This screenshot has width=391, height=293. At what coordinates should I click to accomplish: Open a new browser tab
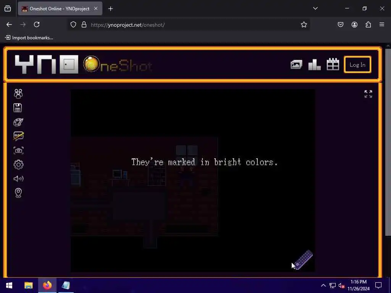110,9
